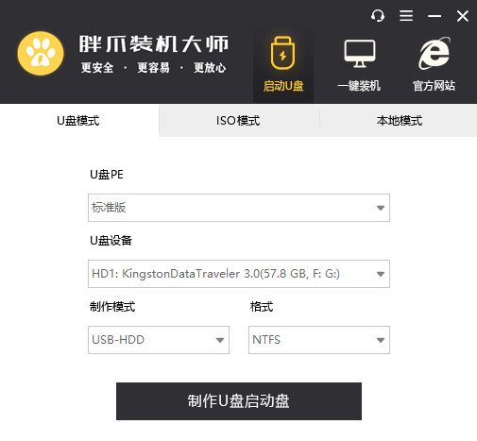This screenshot has height=441, width=477.
Task: Click the 制作模式 label
Action: coord(112,307)
